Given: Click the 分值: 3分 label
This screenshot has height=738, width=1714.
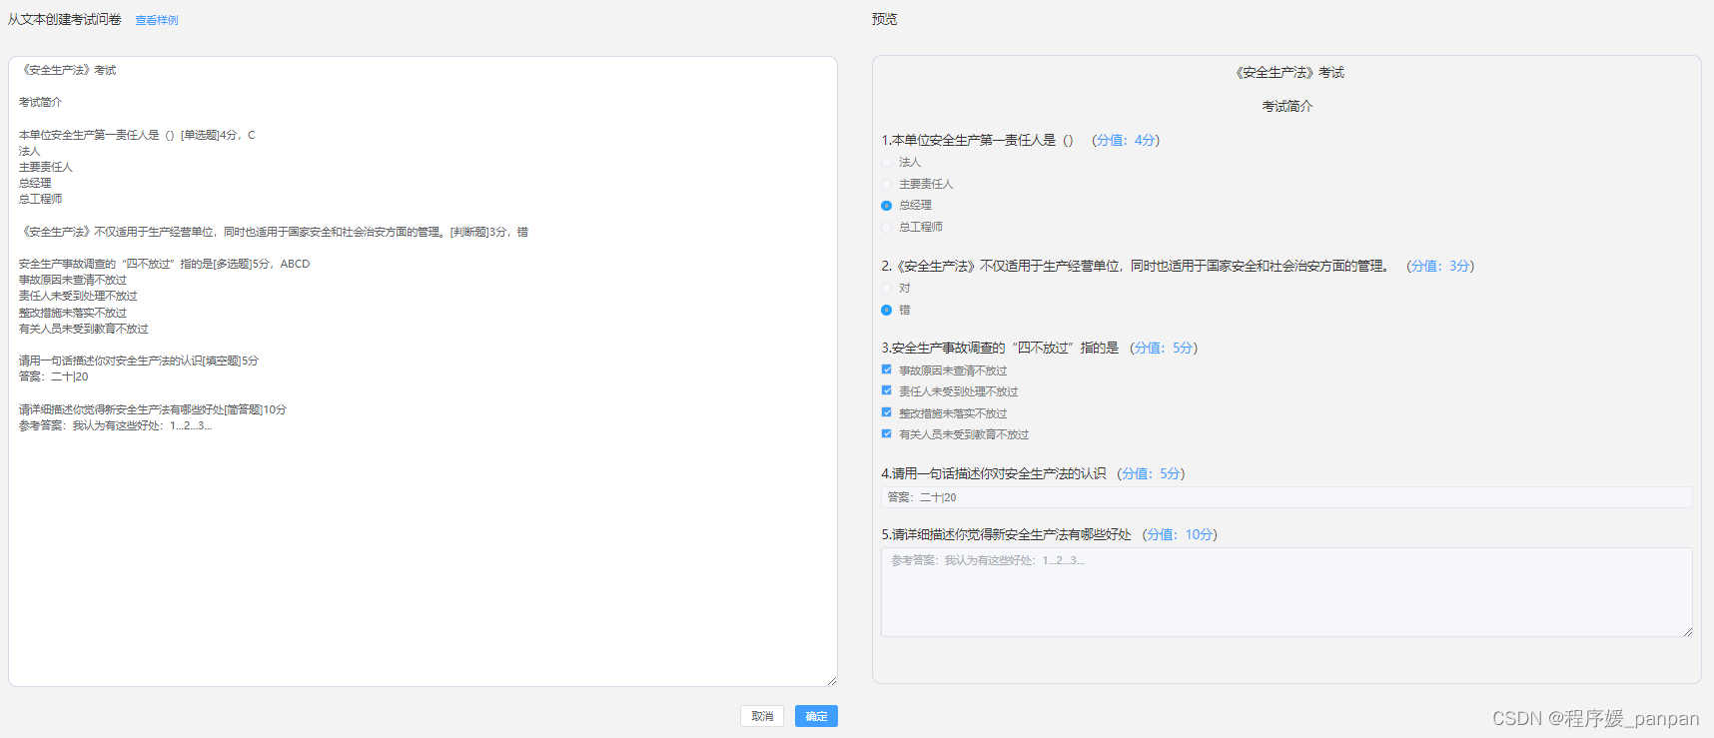Looking at the screenshot, I should click(x=1440, y=266).
